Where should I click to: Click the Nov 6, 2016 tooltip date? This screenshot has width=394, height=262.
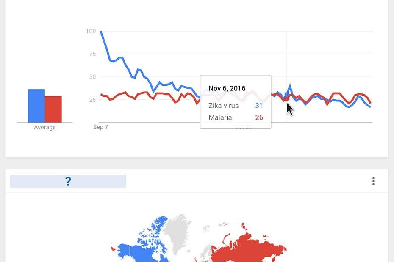227,88
